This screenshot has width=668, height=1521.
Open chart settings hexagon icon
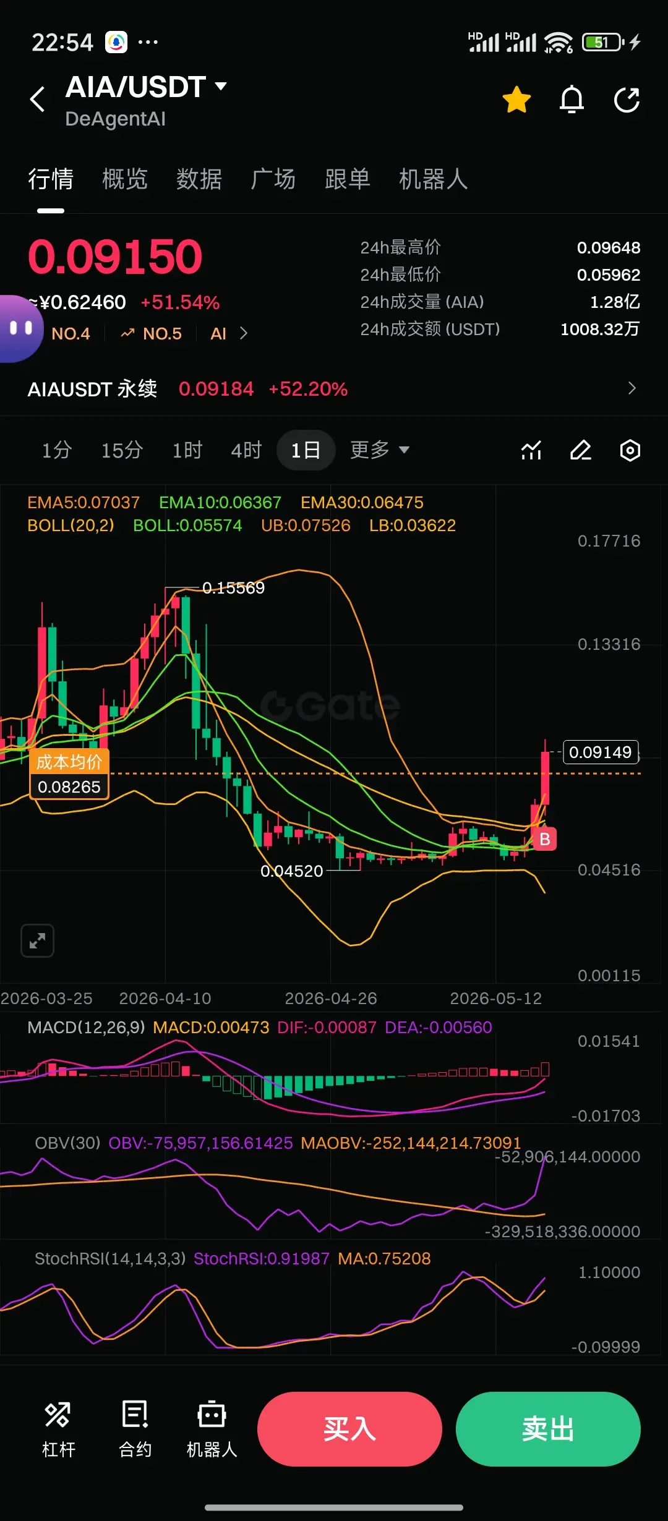click(x=630, y=451)
